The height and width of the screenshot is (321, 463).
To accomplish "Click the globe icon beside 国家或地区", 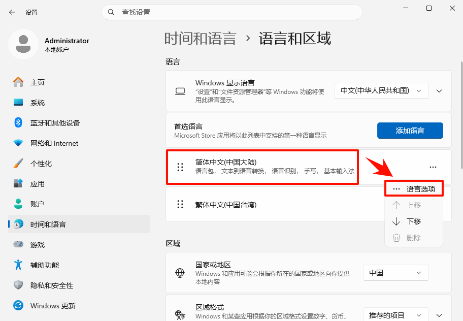I will (x=180, y=273).
